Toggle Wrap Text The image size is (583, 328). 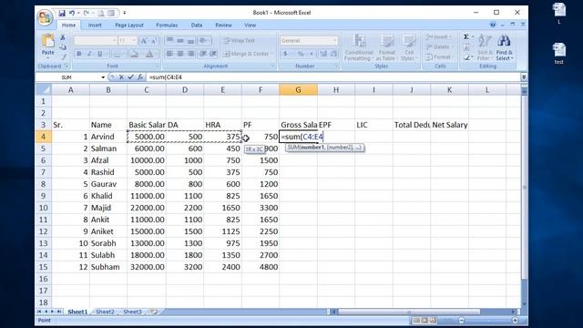tap(239, 40)
